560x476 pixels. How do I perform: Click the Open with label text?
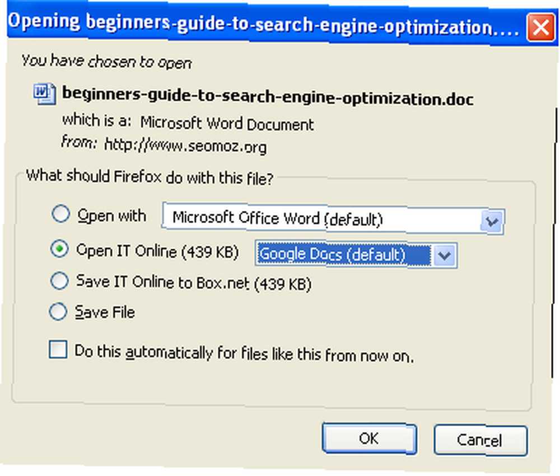click(x=112, y=216)
